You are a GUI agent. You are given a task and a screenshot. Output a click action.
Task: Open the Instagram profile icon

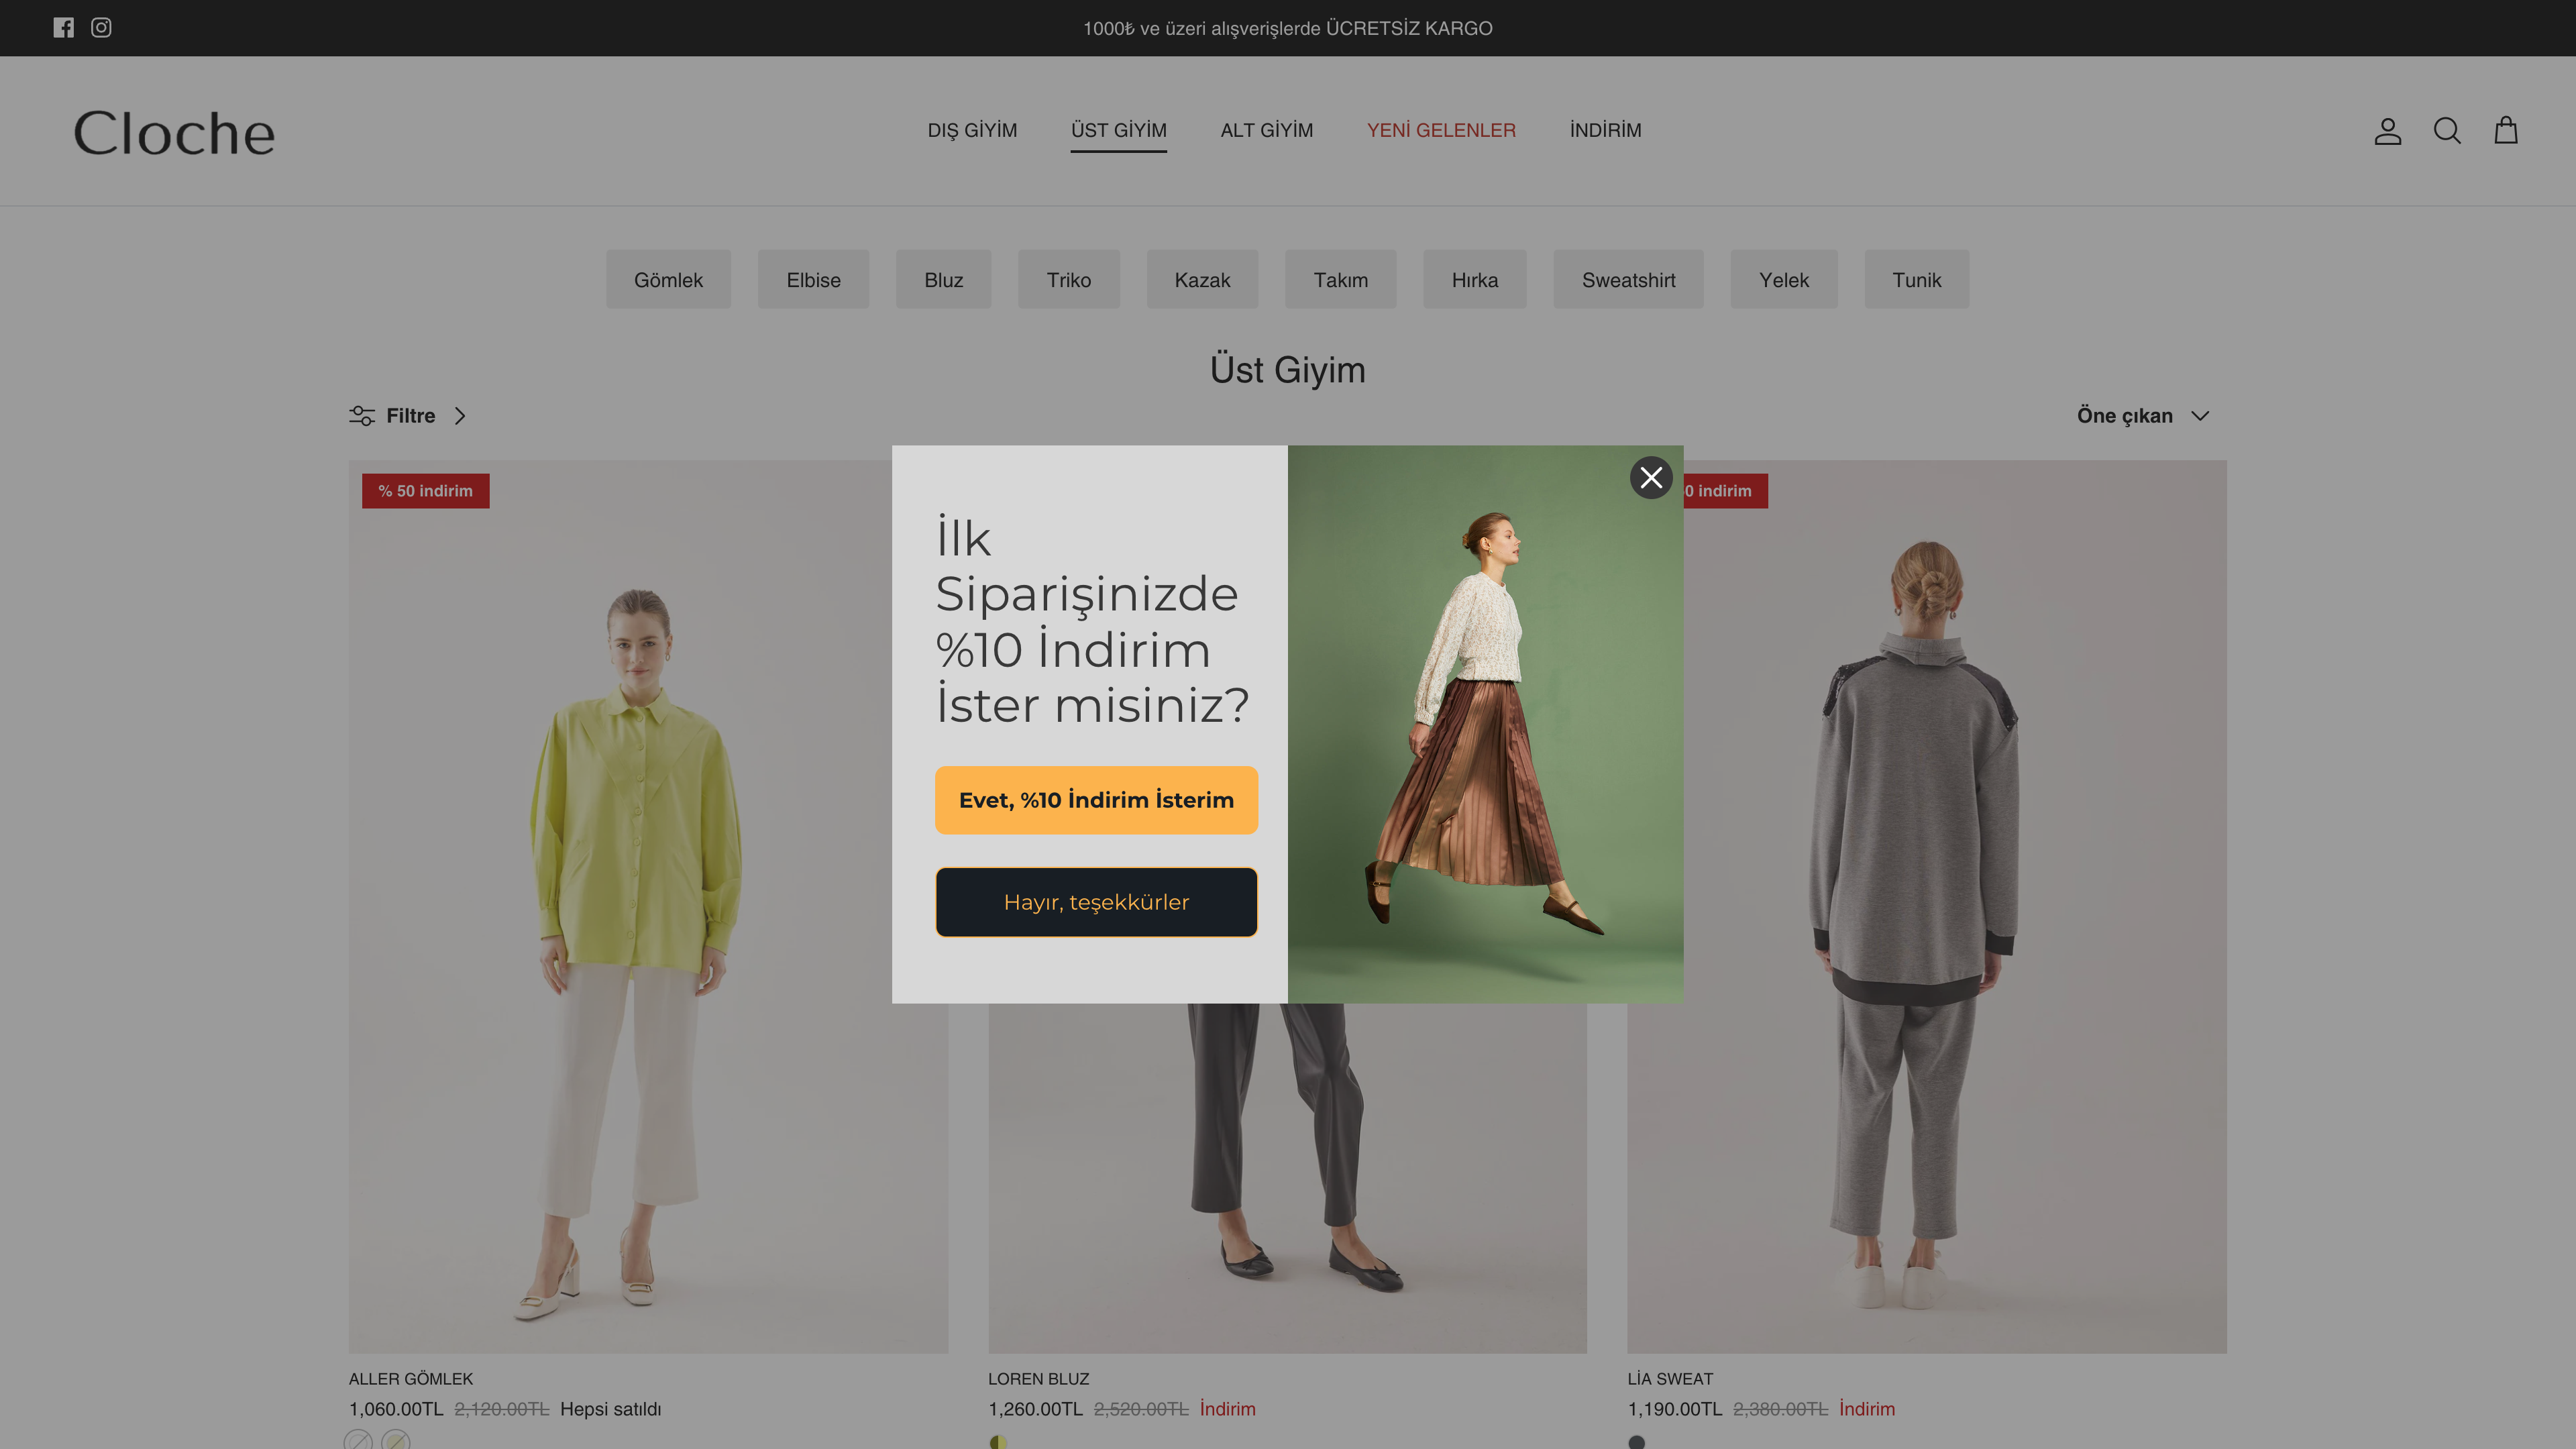(101, 28)
